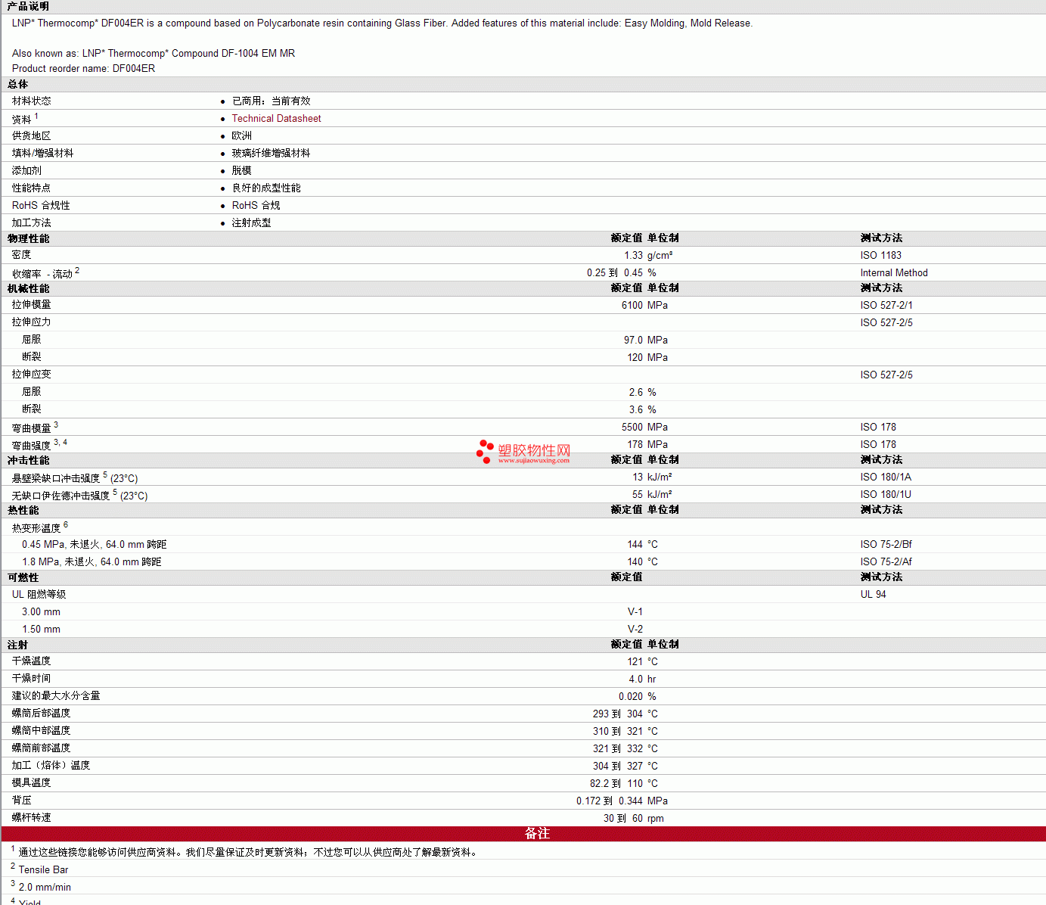Click the 螺杆转速 row label
The image size is (1046, 905).
click(x=32, y=818)
